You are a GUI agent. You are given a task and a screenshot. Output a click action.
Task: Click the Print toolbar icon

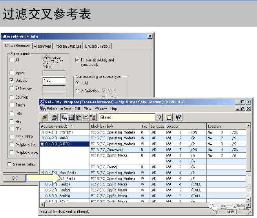[54, 117]
